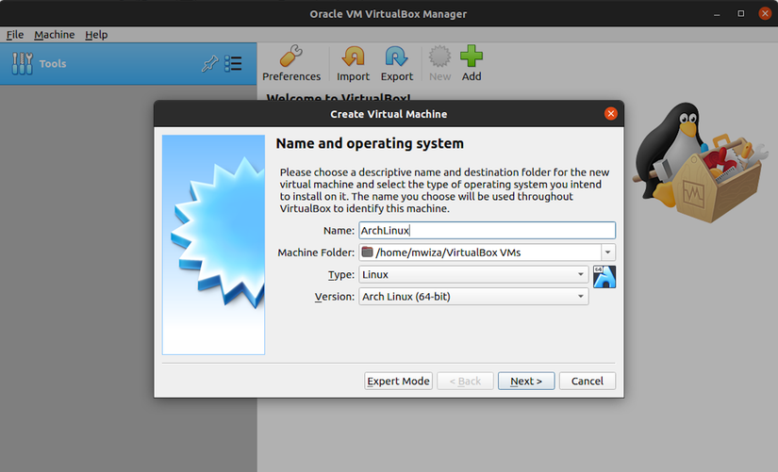Click the Cancel button
The width and height of the screenshot is (778, 472).
(x=587, y=381)
